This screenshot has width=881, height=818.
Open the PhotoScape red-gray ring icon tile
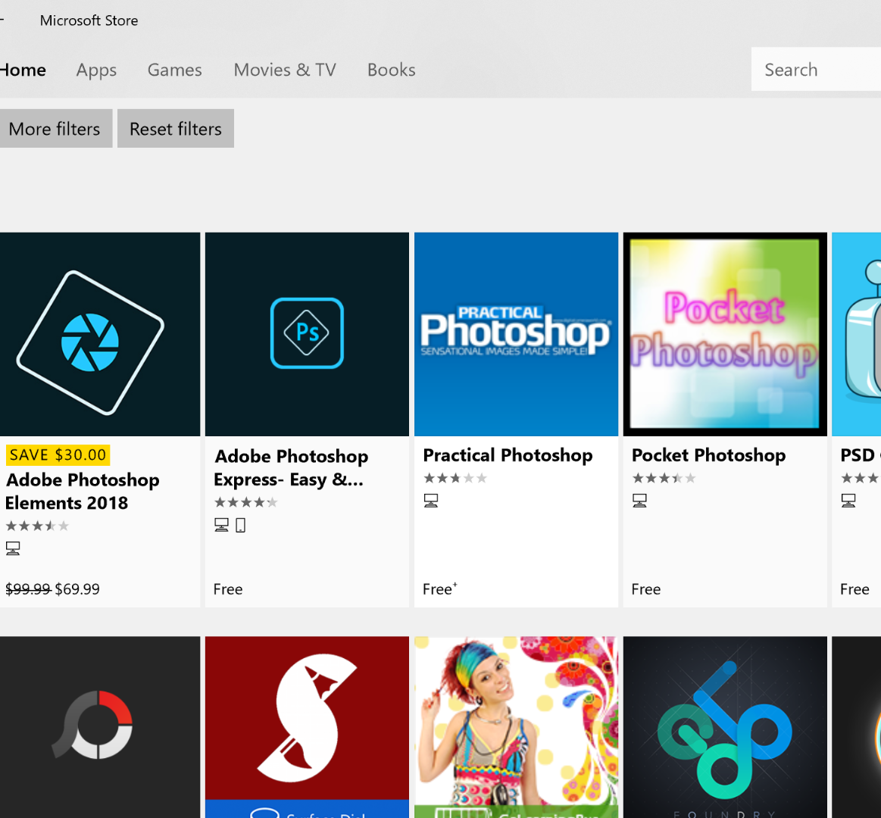[100, 727]
